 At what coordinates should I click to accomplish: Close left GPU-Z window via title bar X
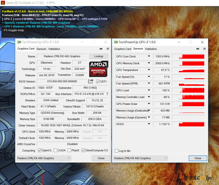pos(106,42)
